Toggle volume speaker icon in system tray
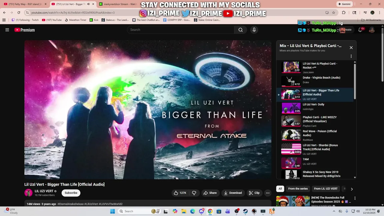Screen dimensions: 384x216 pos(358,211)
